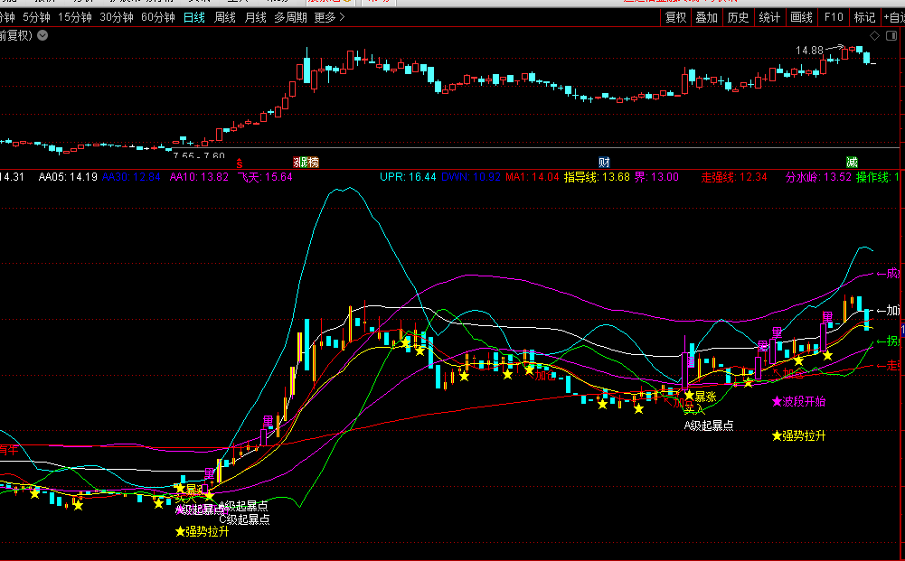Image resolution: width=905 pixels, height=561 pixels.
Task: Select the 15分钟 chart period
Action: coord(74,17)
